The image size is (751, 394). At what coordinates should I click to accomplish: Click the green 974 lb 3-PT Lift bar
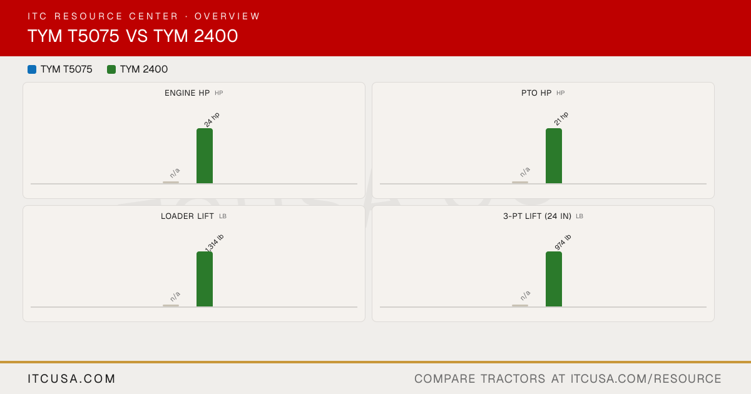pos(554,279)
